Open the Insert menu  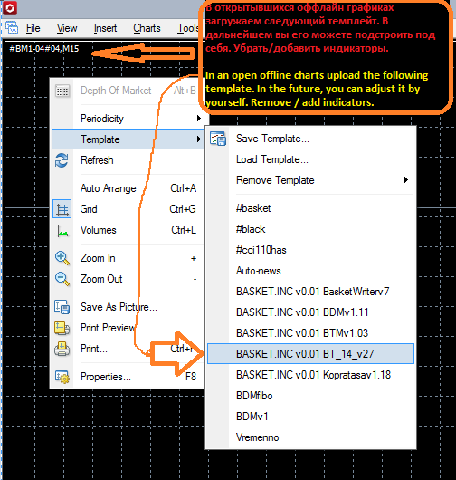(x=105, y=28)
